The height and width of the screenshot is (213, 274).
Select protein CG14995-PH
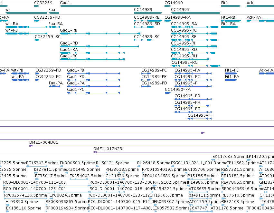(192, 106)
